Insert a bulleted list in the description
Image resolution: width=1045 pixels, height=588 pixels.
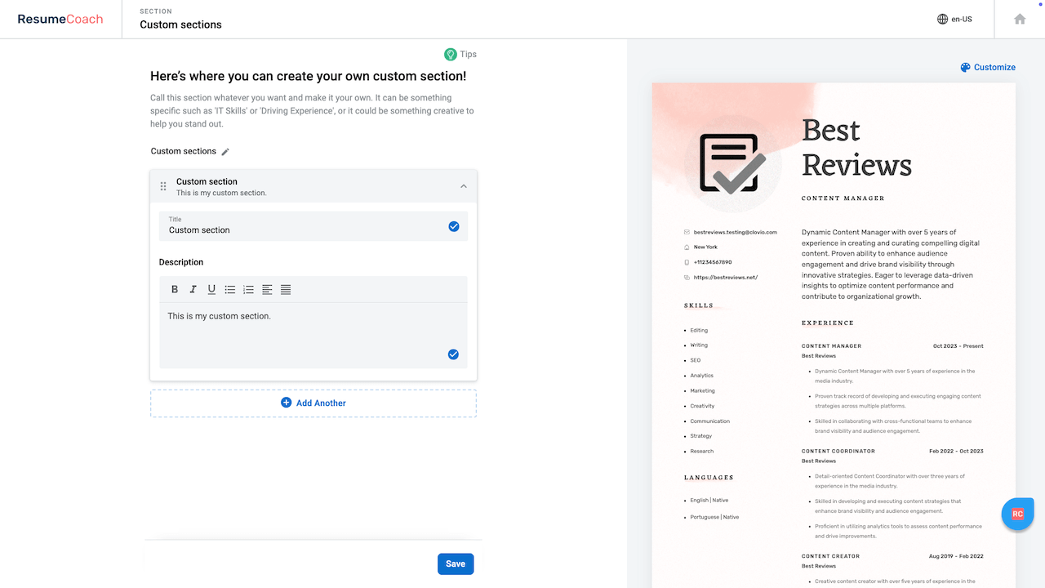tap(230, 289)
